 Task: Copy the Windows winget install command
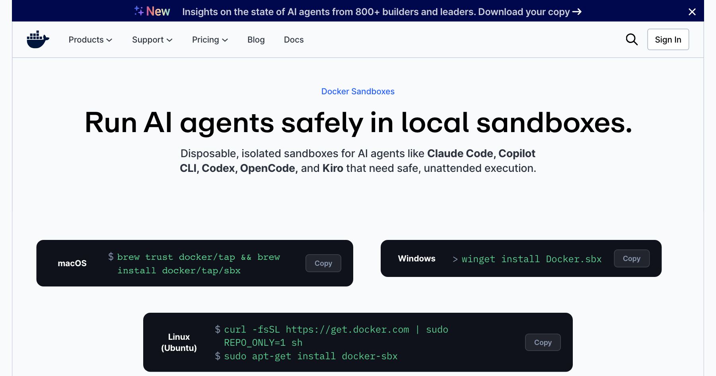(632, 259)
